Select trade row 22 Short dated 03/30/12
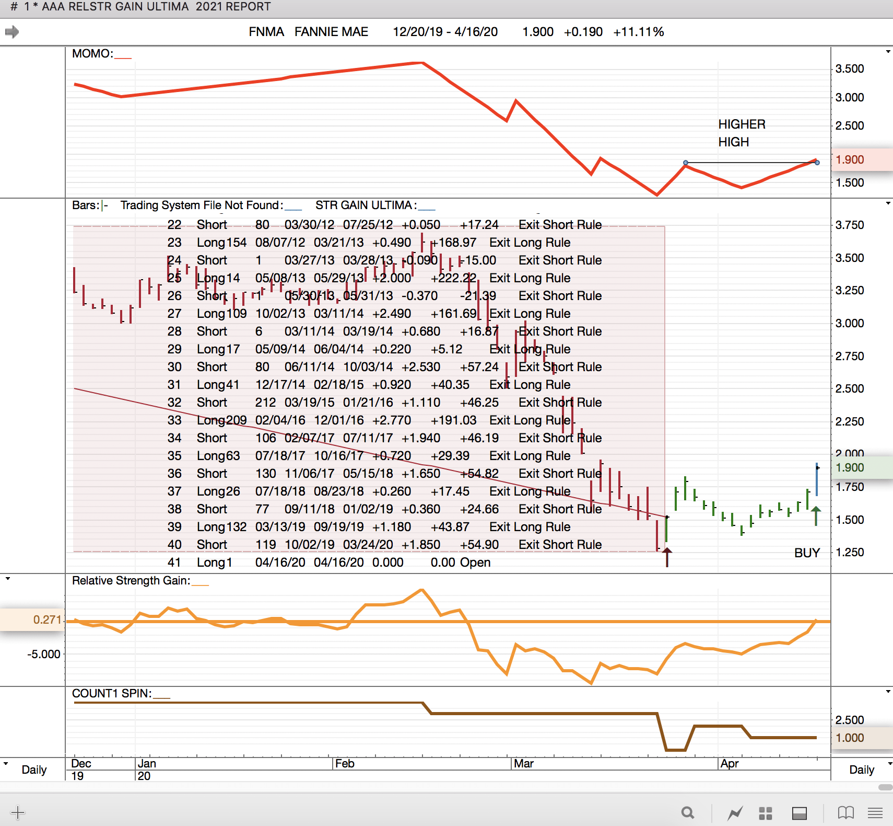The image size is (893, 826). click(x=384, y=224)
